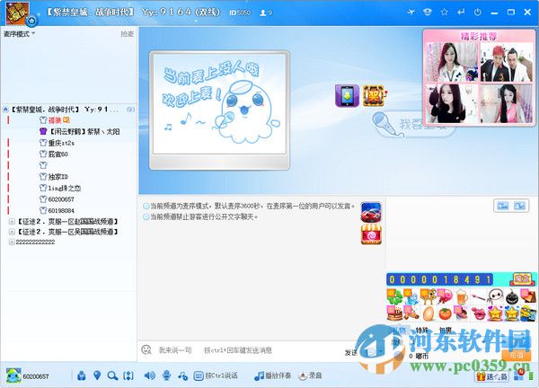Viewport: 539px width, 388px height.
Task: Click the badge button beside gift counter
Action: coord(522,279)
